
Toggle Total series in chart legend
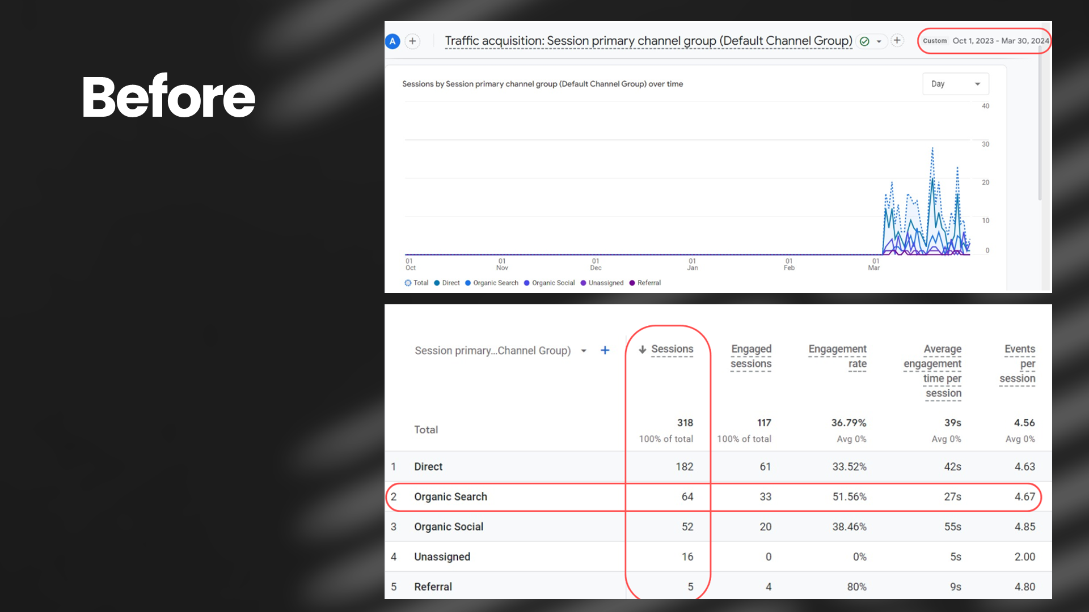pos(417,283)
